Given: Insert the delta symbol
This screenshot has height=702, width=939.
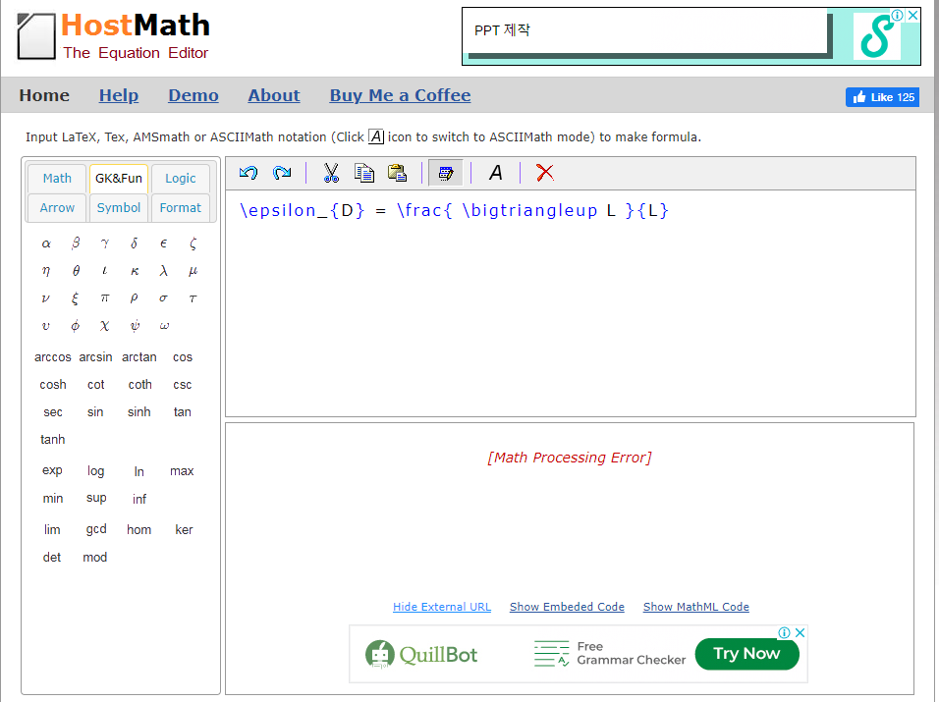Looking at the screenshot, I should click(135, 243).
